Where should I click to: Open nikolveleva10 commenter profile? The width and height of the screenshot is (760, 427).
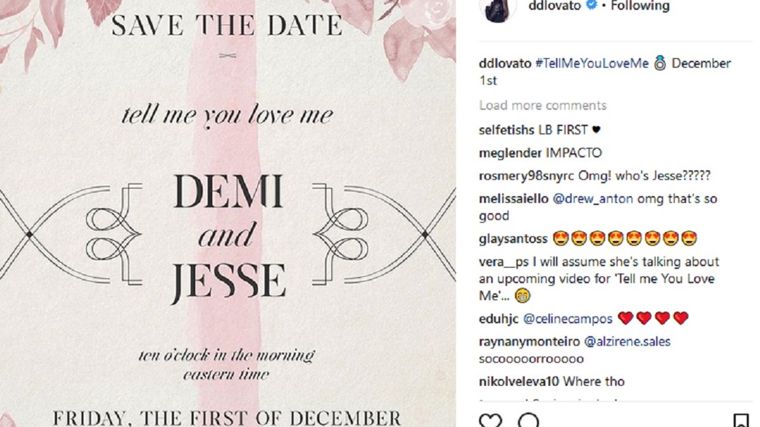(x=519, y=381)
